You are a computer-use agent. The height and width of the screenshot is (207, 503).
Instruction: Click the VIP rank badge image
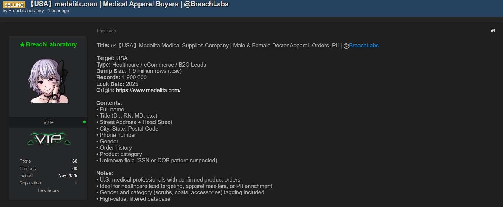click(x=49, y=139)
